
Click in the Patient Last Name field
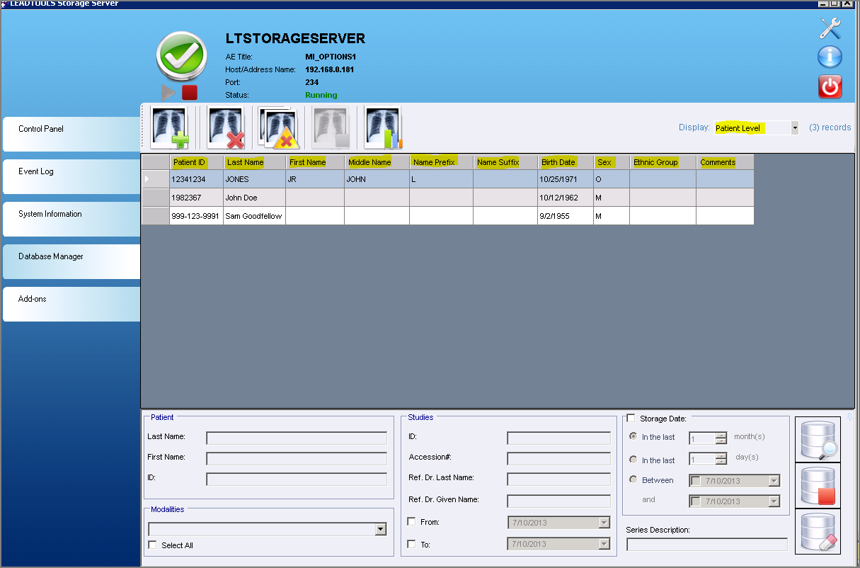coord(296,438)
